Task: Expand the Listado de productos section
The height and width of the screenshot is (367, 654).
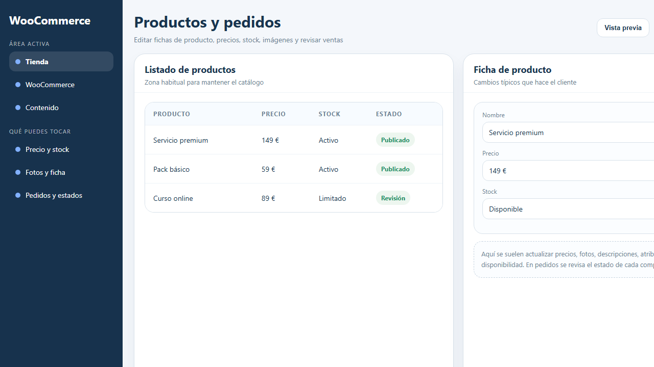Action: [x=190, y=69]
